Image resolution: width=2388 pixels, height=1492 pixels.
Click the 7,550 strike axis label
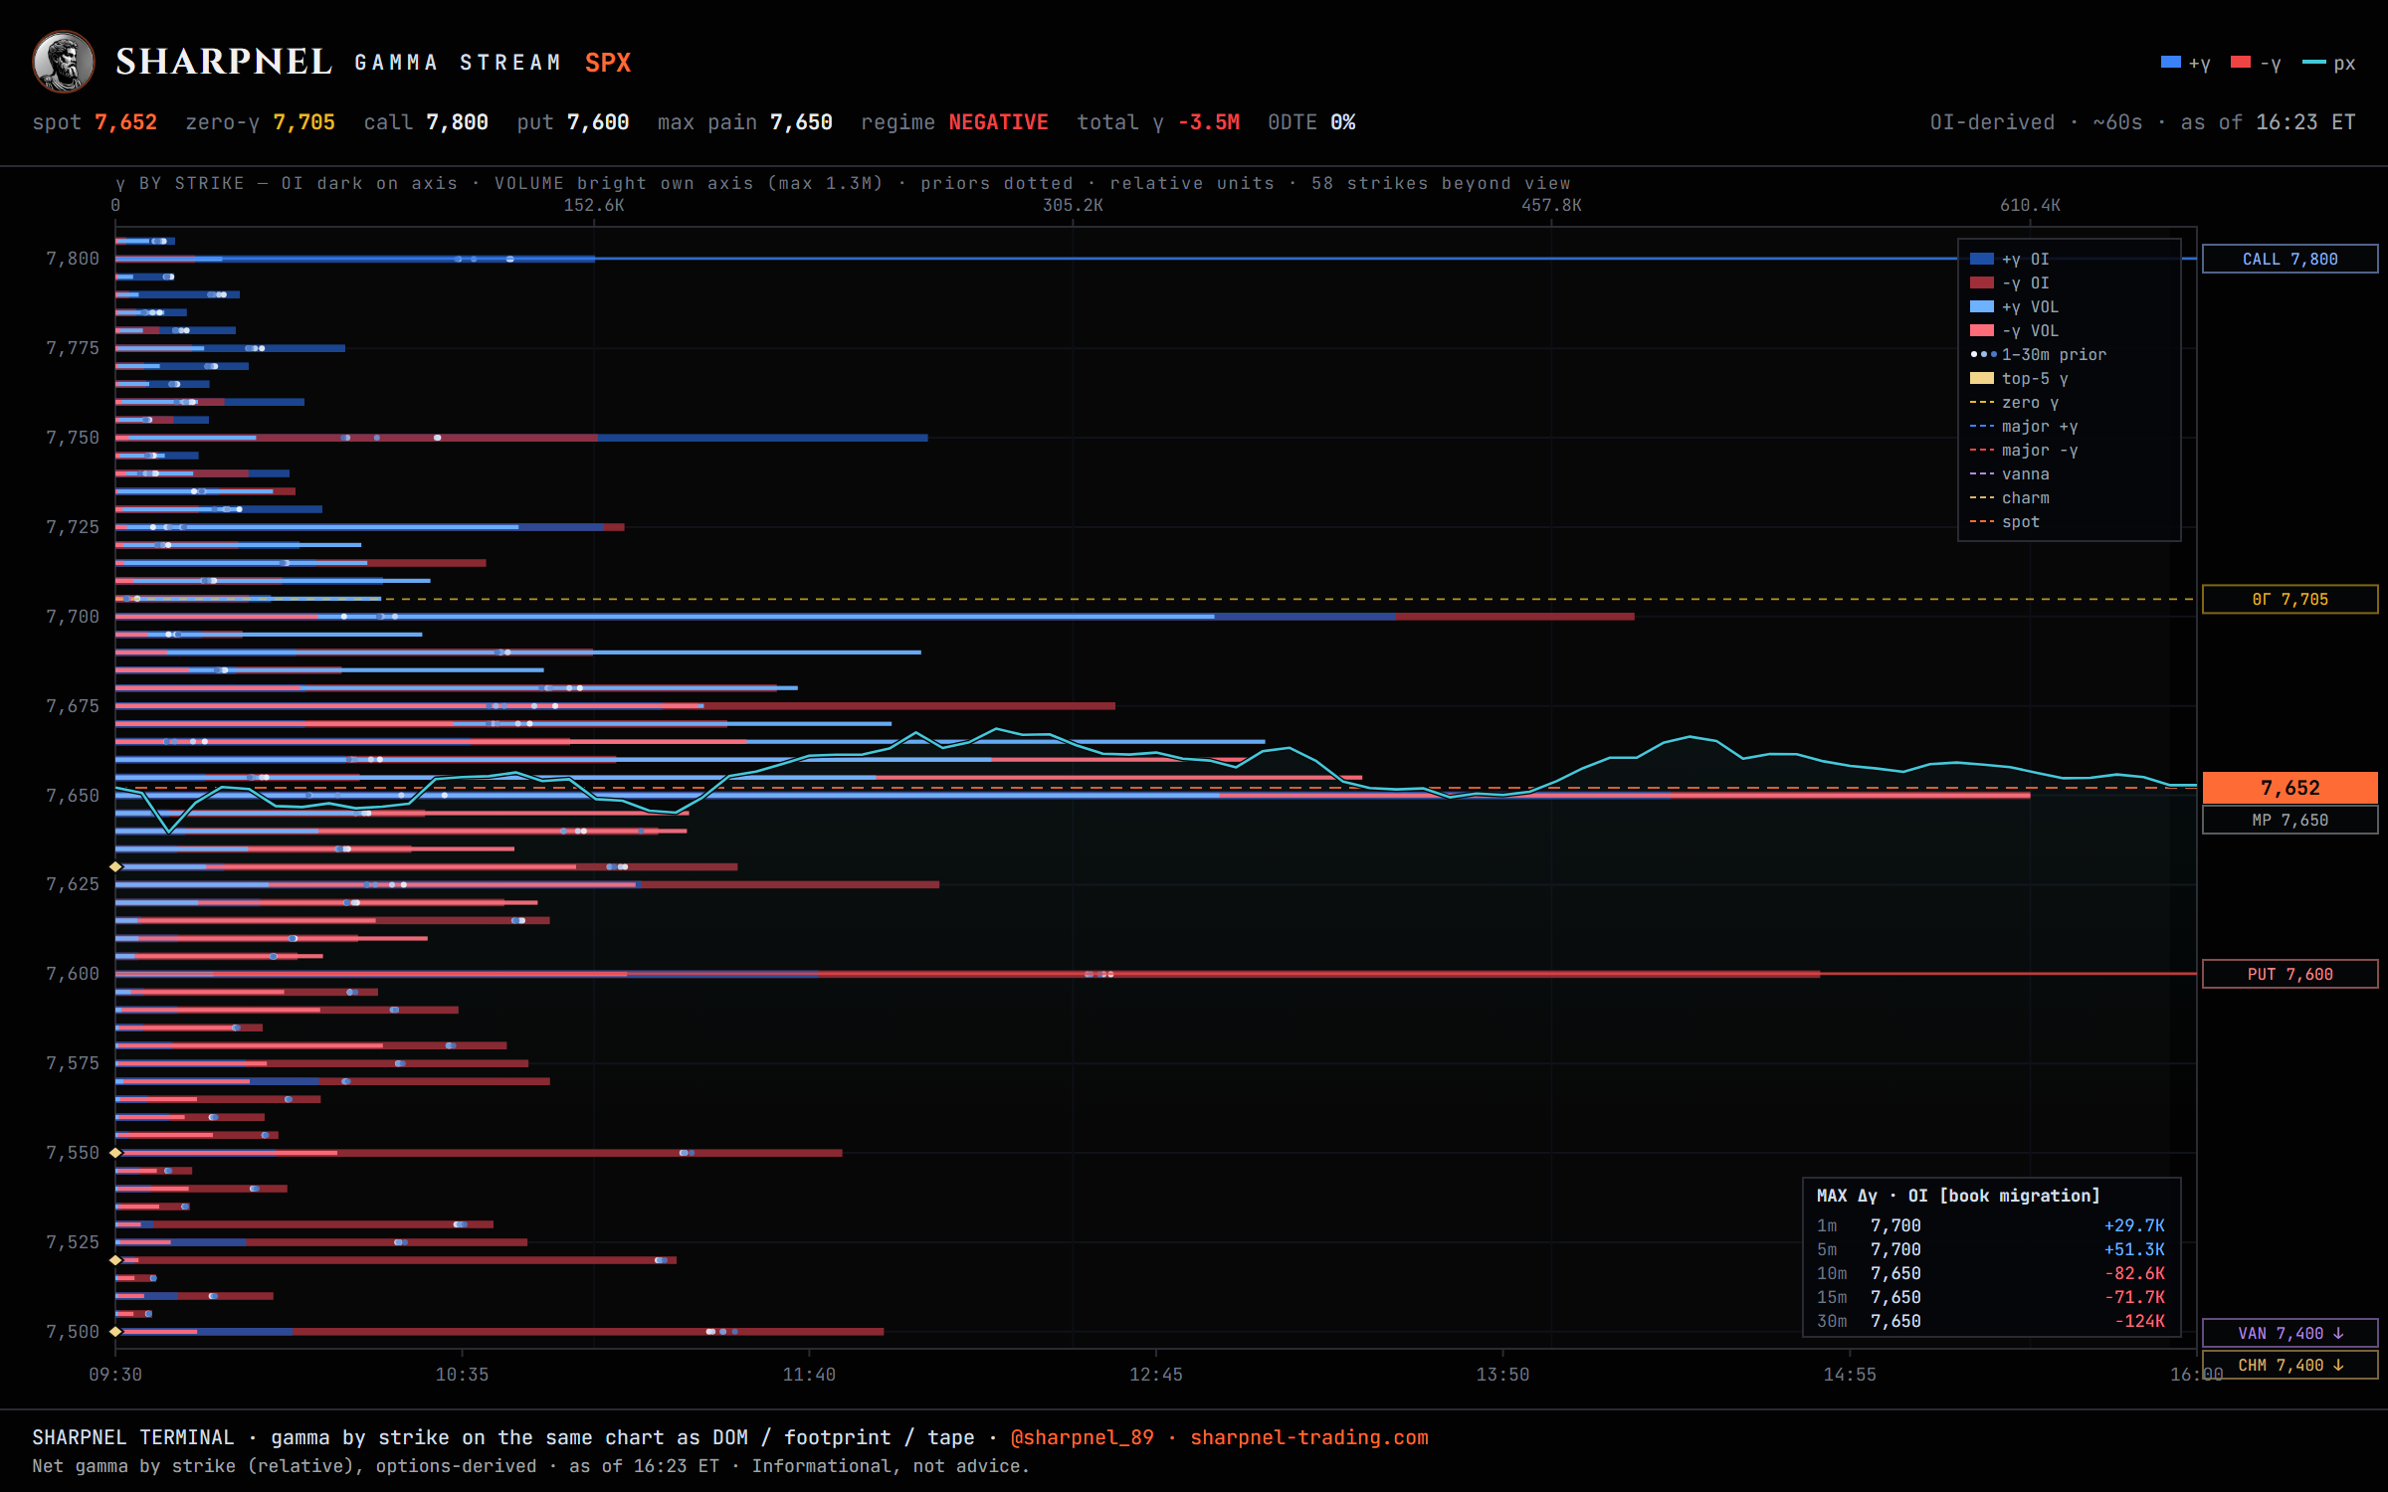[73, 1153]
